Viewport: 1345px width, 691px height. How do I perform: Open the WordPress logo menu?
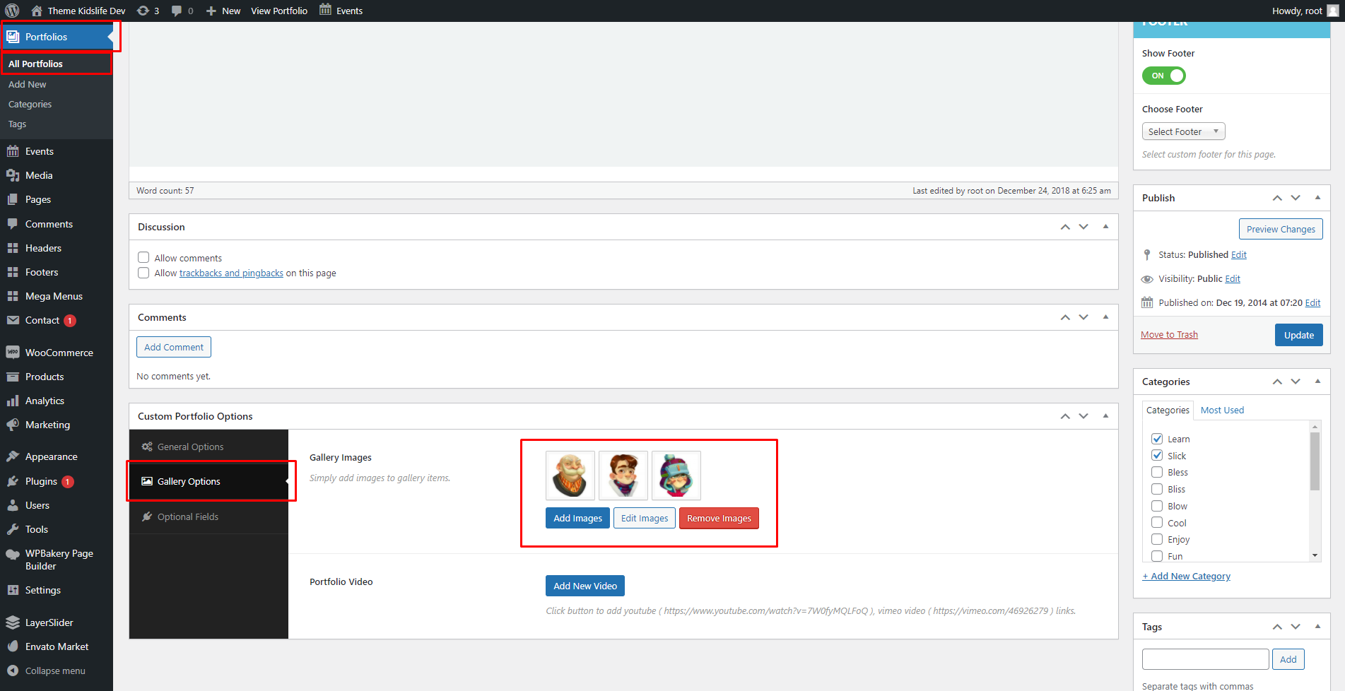(x=12, y=11)
